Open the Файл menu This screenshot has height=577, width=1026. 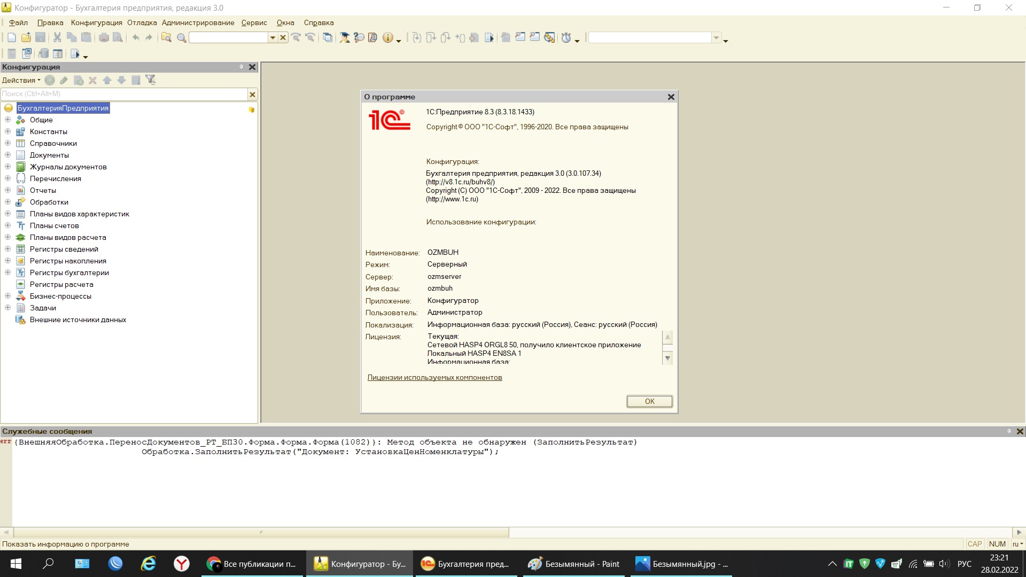[18, 22]
